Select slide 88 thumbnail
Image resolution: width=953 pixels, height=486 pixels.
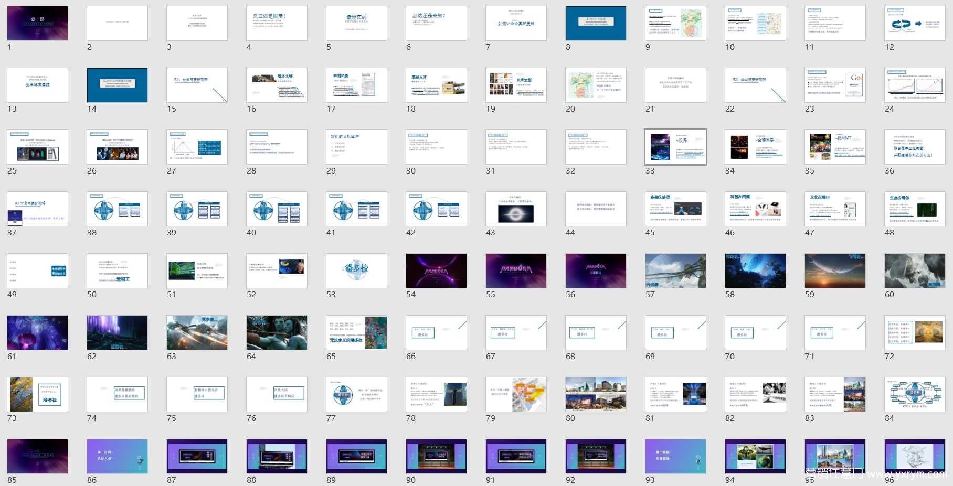[x=277, y=456]
